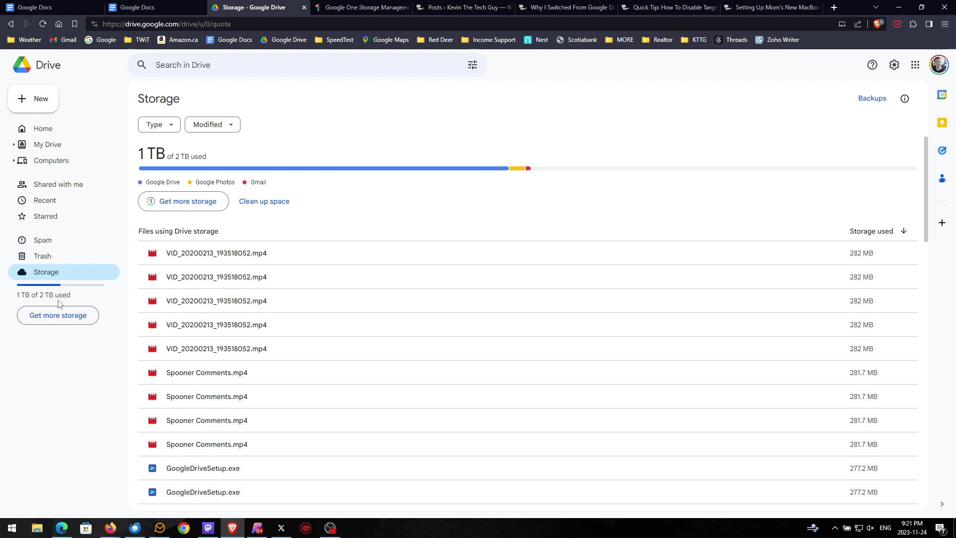The width and height of the screenshot is (956, 538).
Task: Open Google apps grid launcher
Action: [915, 65]
